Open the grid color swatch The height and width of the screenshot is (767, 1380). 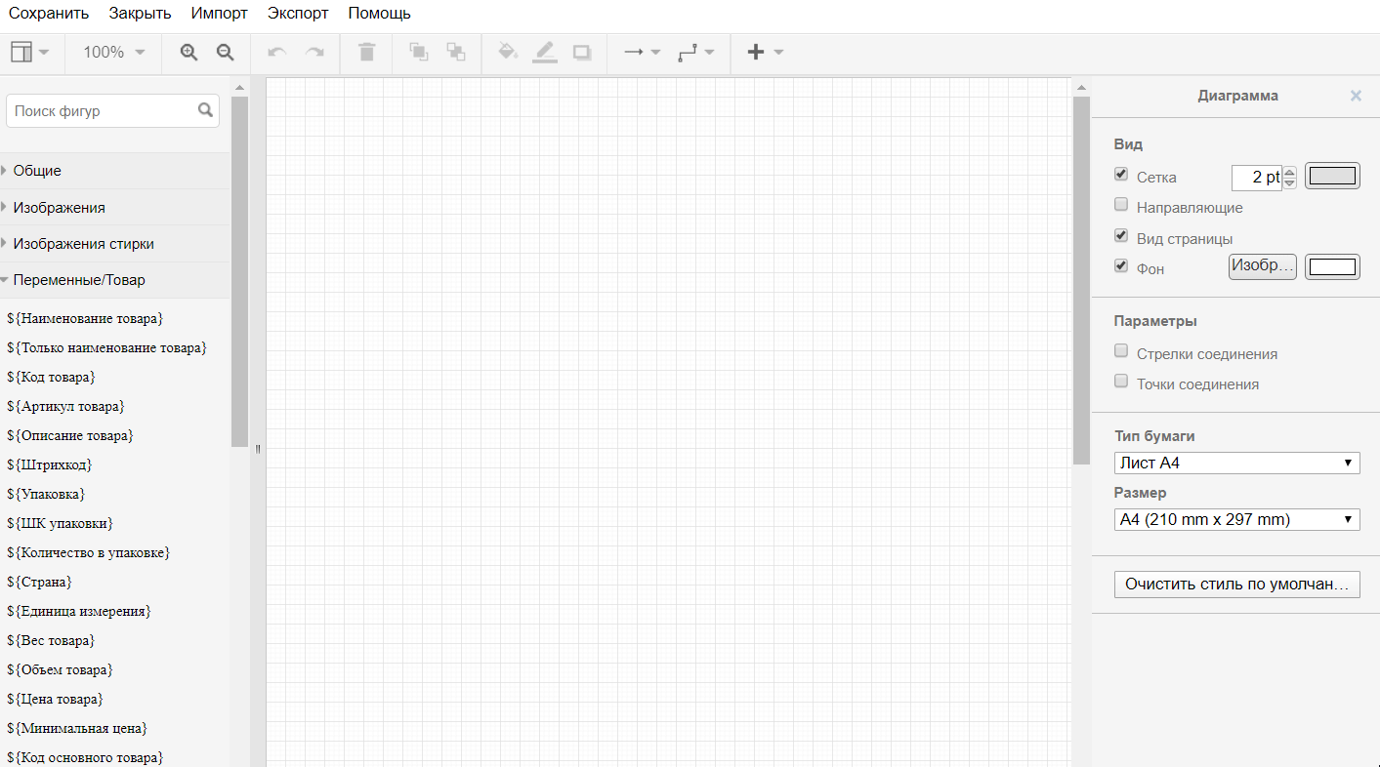tap(1332, 177)
